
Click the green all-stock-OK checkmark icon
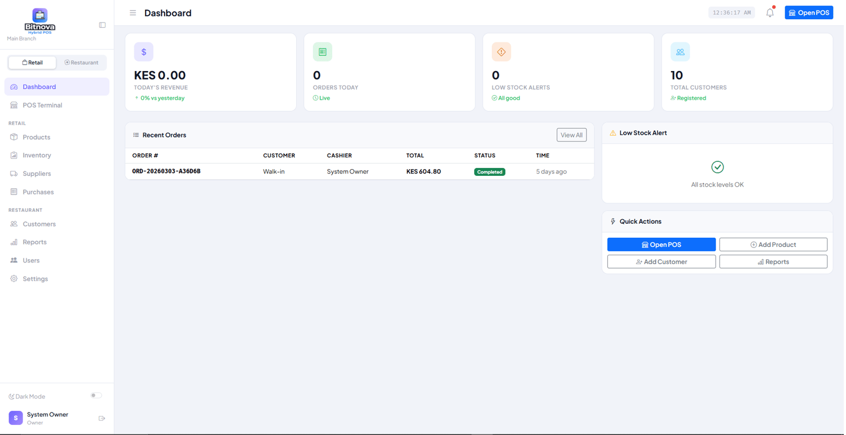click(717, 167)
